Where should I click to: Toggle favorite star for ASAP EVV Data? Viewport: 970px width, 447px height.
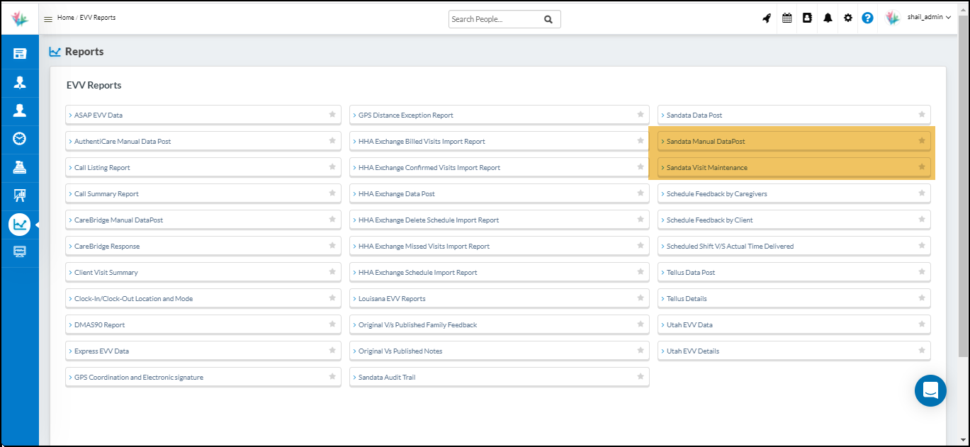tap(332, 114)
